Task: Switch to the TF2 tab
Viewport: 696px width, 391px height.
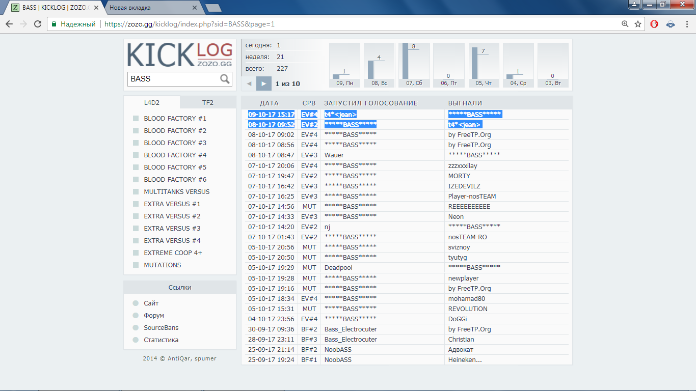Action: [208, 102]
